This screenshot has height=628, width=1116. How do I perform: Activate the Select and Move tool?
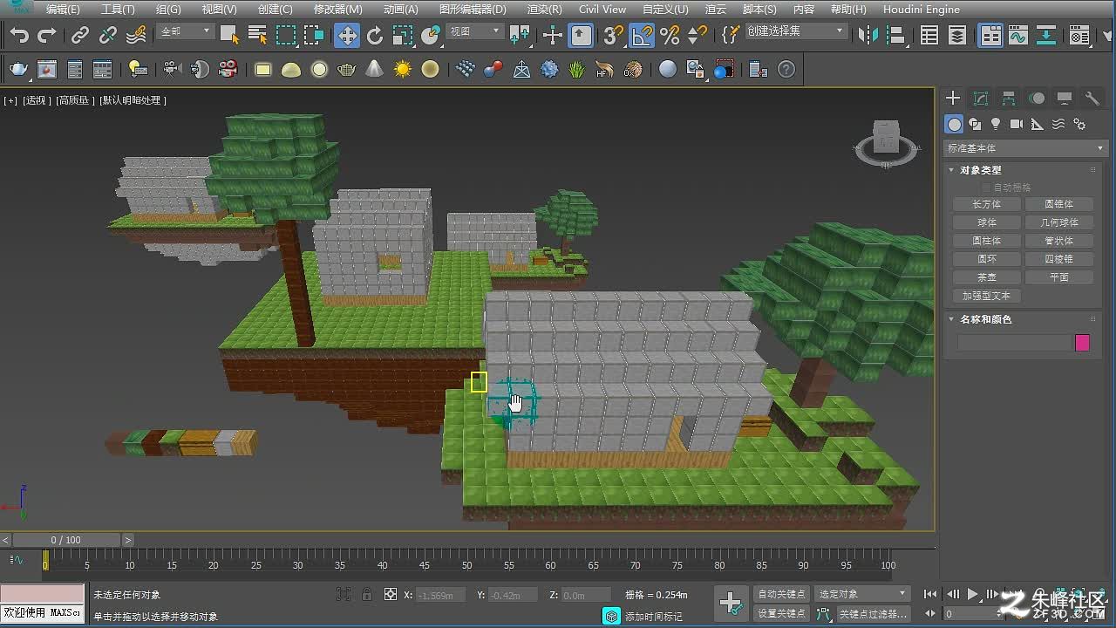click(x=347, y=35)
